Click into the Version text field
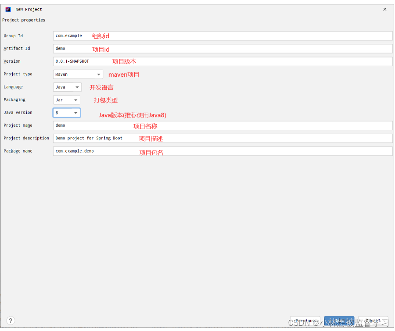This screenshot has height=331, width=395. [x=223, y=61]
